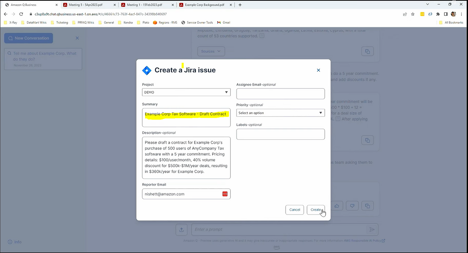The width and height of the screenshot is (468, 253).
Task: Expand the Sources dropdown in the chat
Action: pos(211,51)
